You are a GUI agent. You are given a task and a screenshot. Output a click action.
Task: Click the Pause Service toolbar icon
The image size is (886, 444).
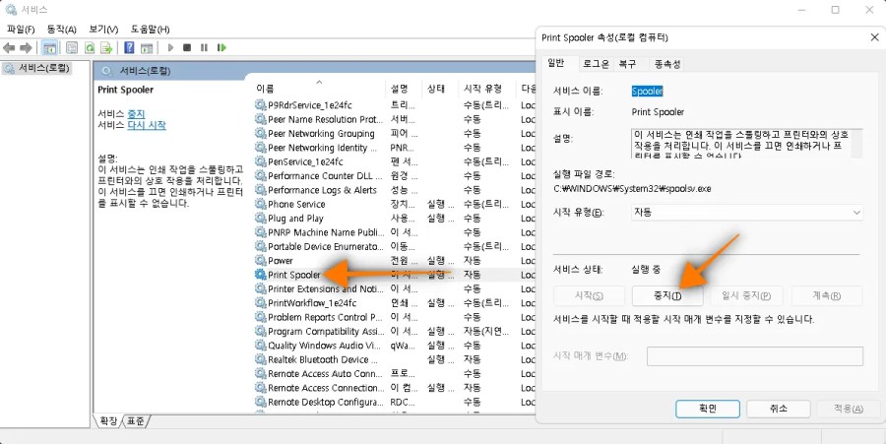pos(204,48)
